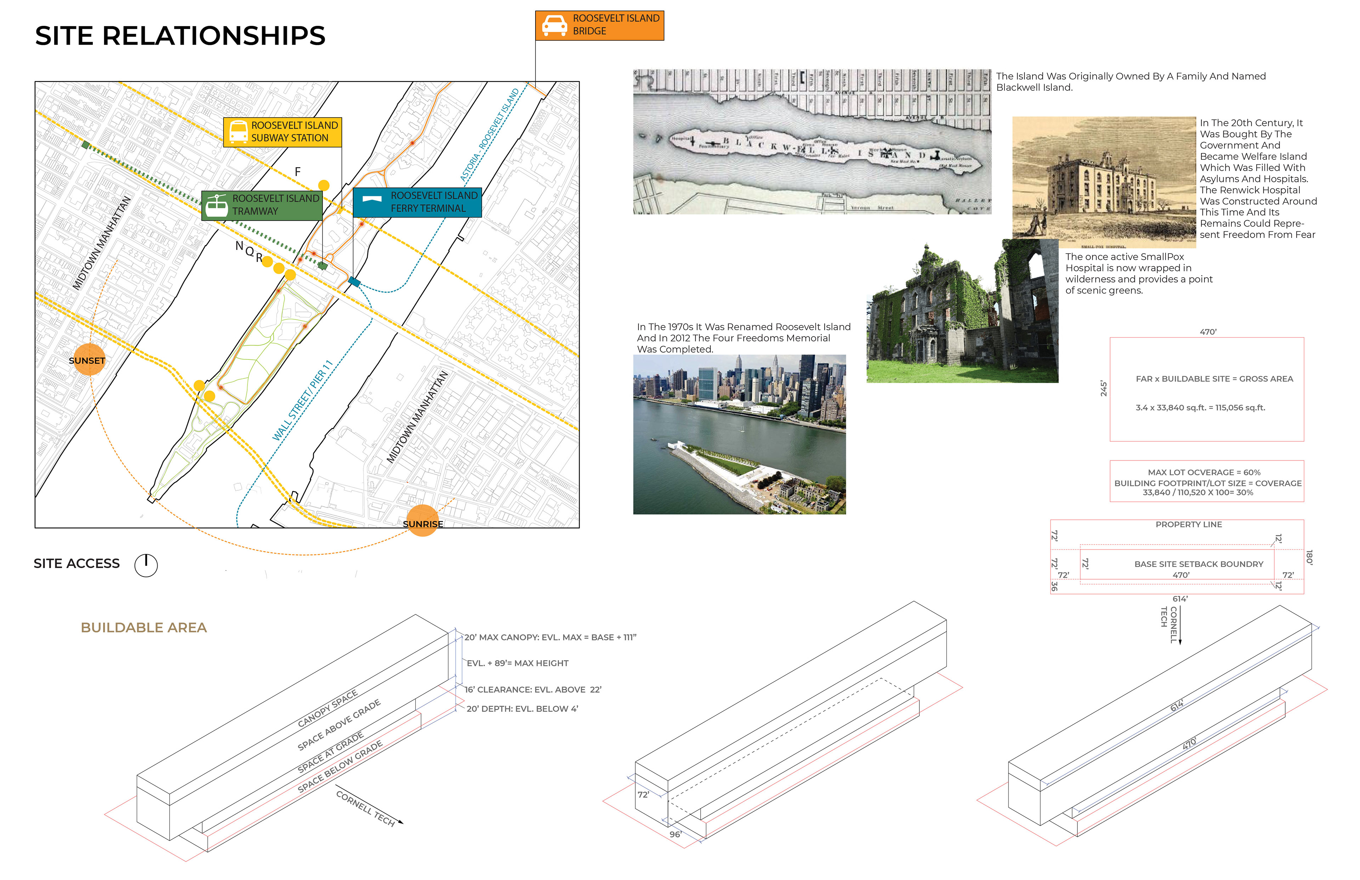Click the blue ferry terminal marker on map

(354, 282)
